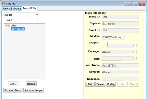Open the iCoder solution dropdown

21,15
